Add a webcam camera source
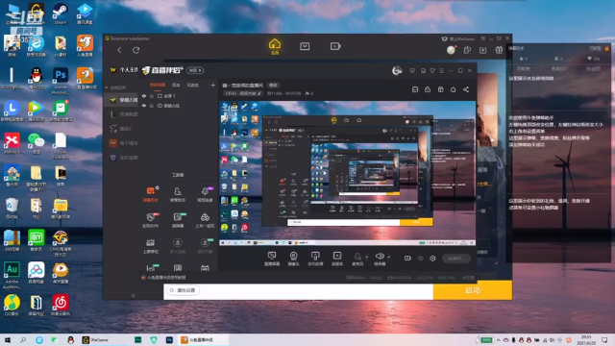This screenshot has height=346, width=615. pos(293,259)
